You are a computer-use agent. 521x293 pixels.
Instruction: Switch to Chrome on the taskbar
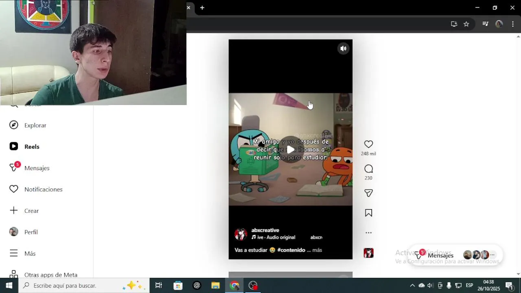point(234,285)
